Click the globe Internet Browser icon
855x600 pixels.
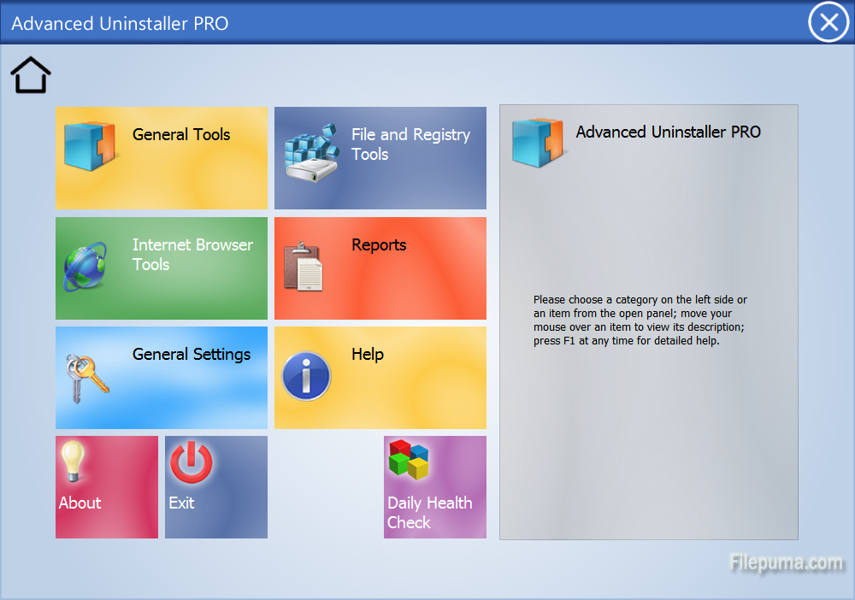(x=86, y=266)
